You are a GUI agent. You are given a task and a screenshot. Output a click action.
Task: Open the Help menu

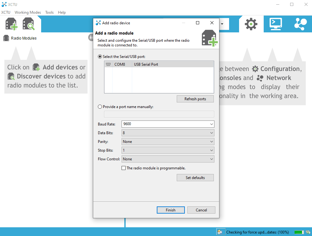point(62,12)
